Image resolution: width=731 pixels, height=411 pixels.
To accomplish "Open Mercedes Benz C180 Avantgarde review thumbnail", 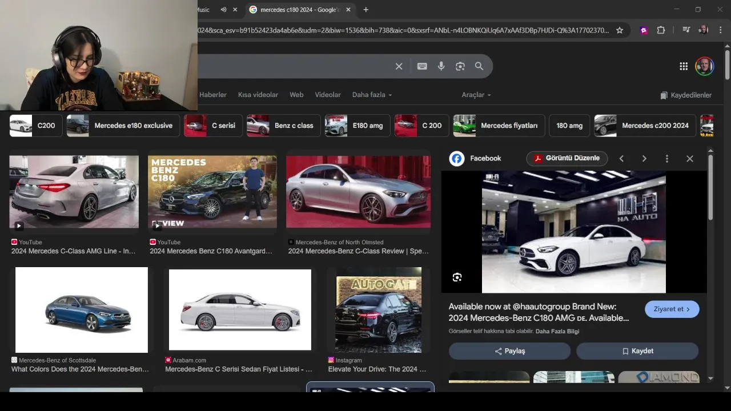I will point(212,192).
